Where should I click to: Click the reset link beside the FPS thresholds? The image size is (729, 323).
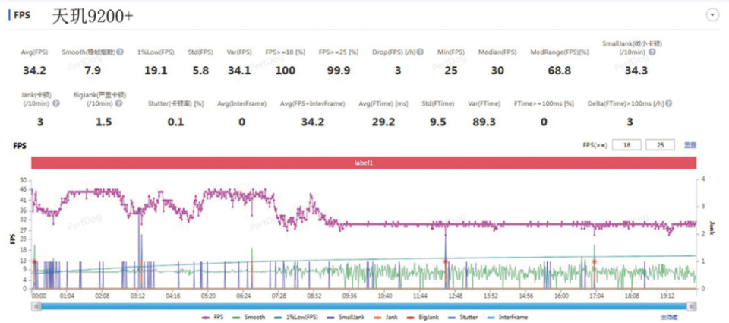(690, 145)
